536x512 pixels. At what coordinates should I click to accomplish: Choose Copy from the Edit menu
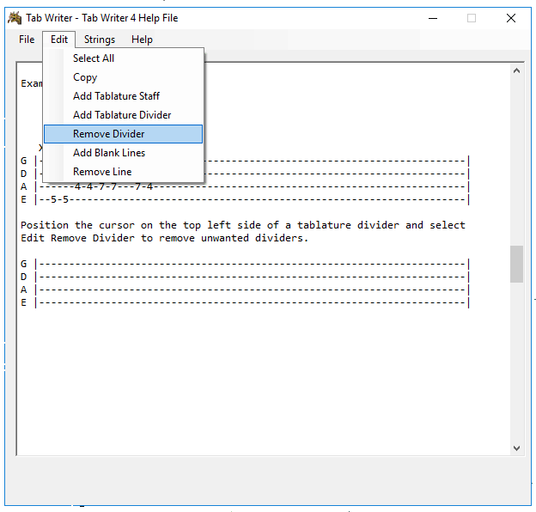coord(123,77)
